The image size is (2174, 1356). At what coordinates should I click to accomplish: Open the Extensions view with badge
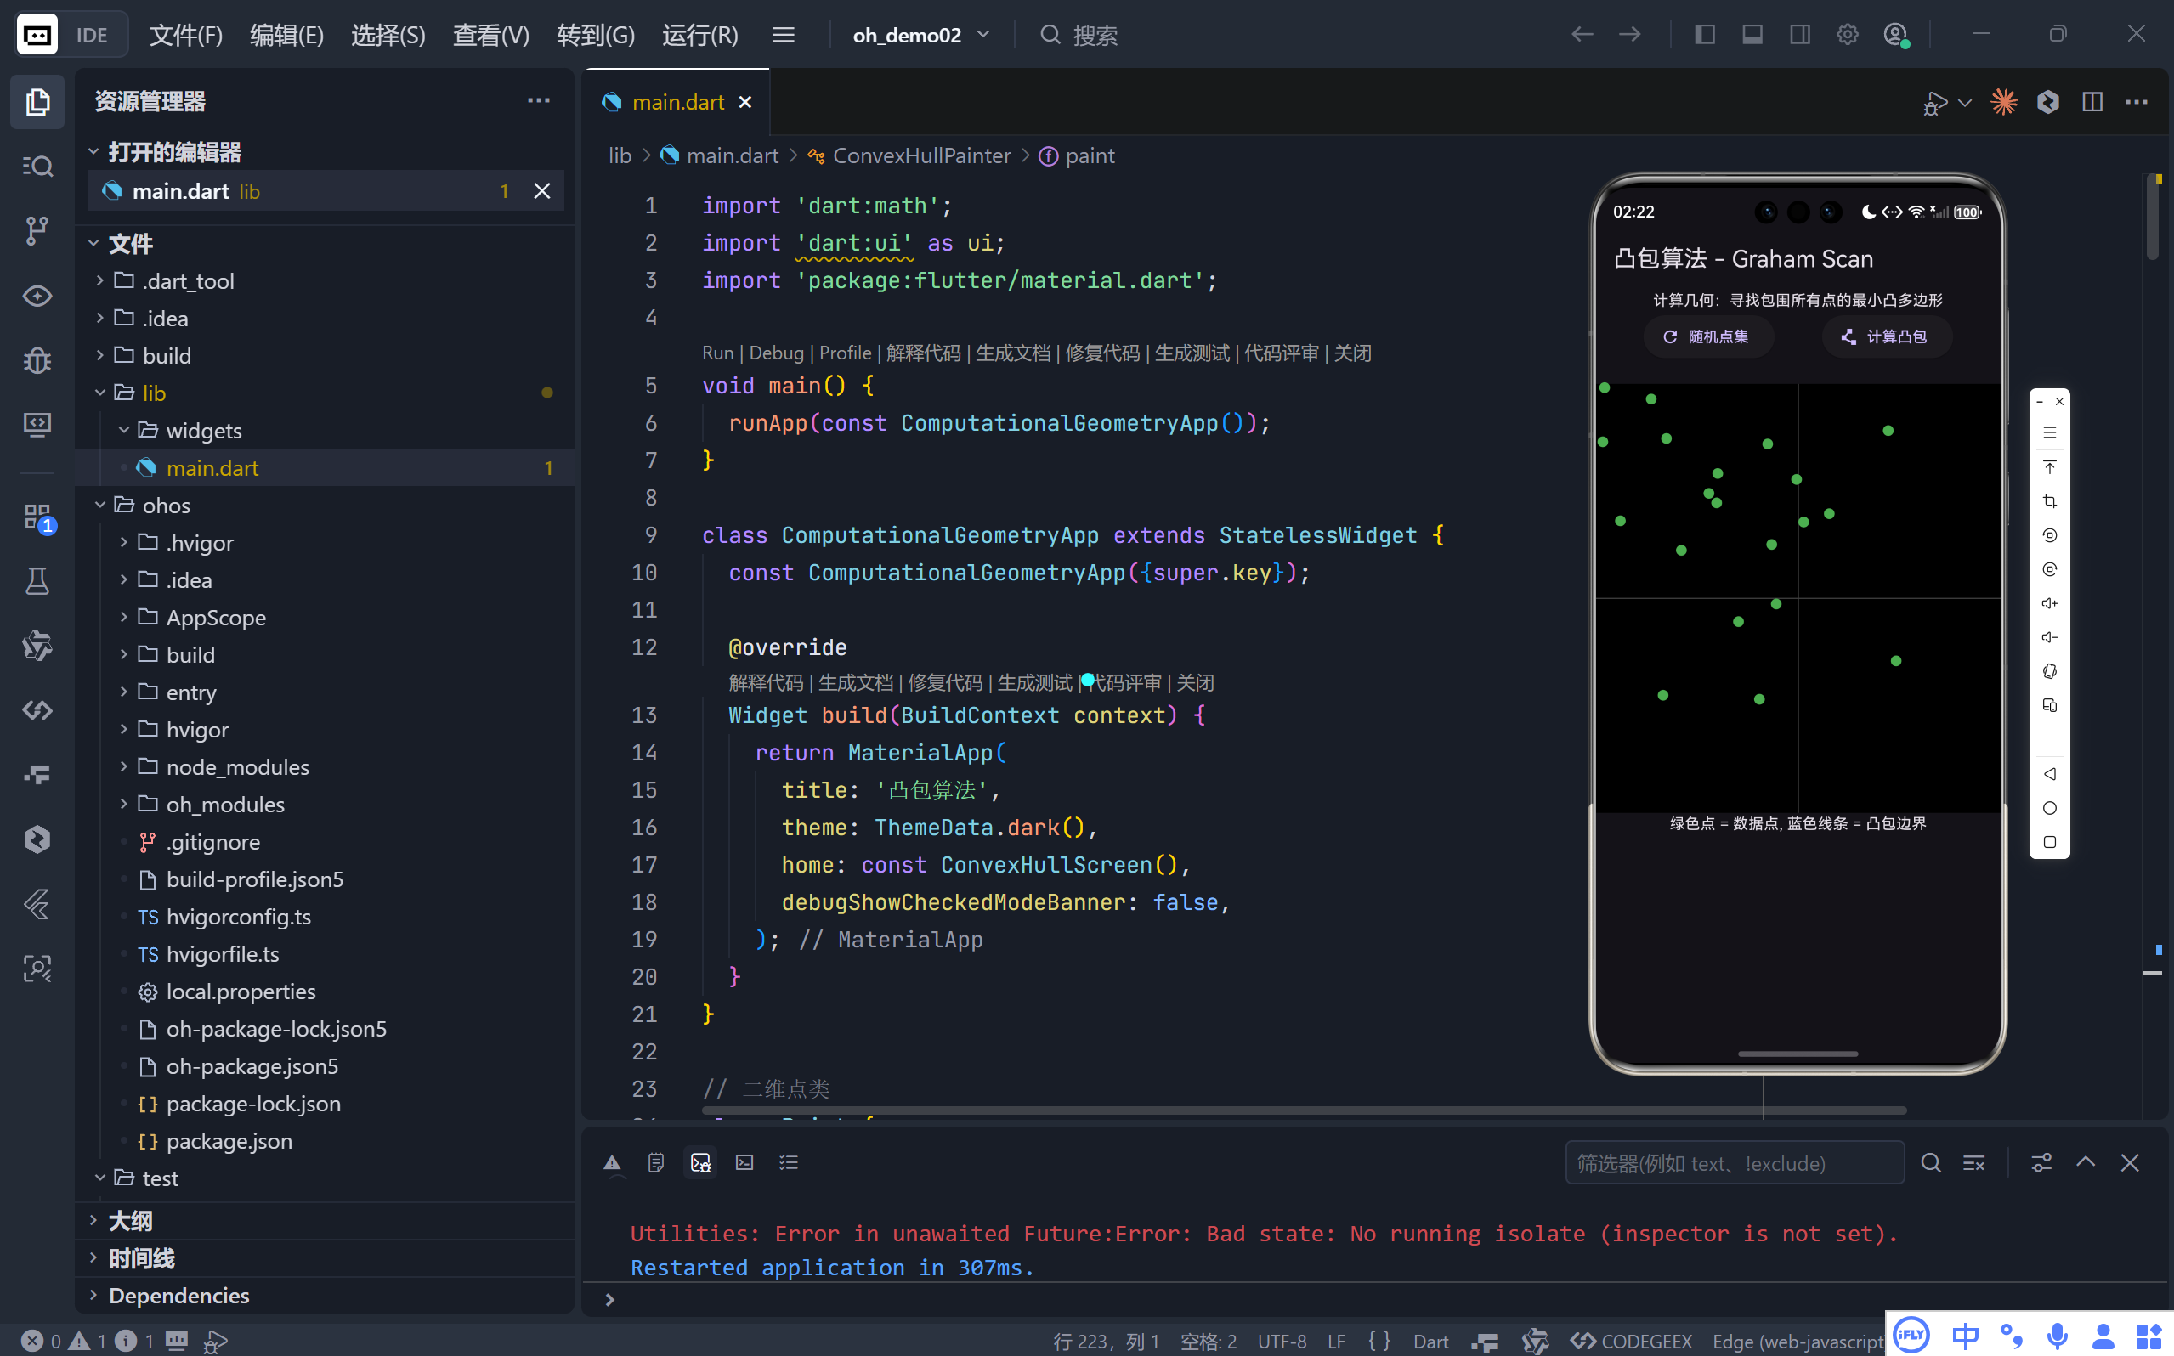pos(37,517)
